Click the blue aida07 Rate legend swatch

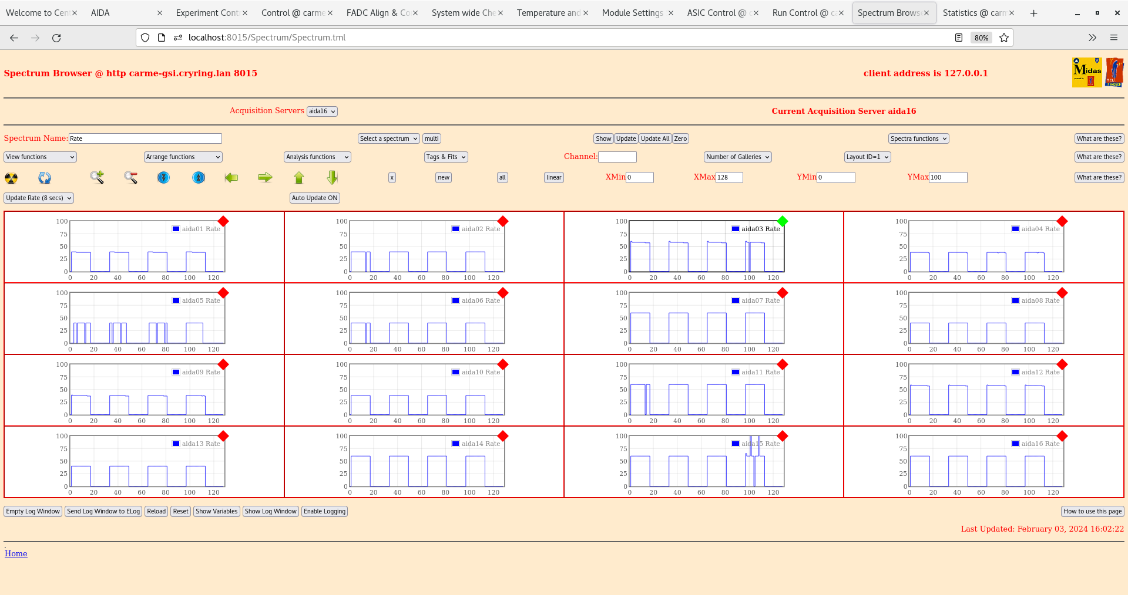(736, 300)
